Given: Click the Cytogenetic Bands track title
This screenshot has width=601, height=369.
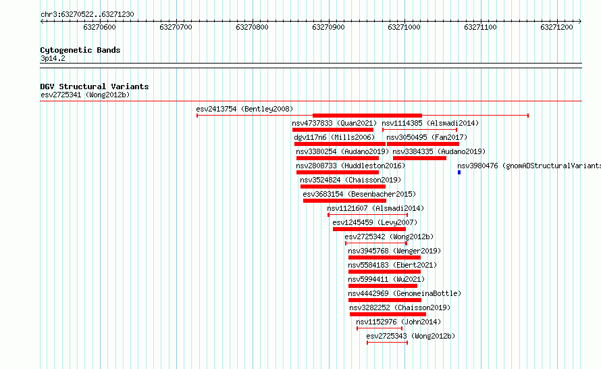Looking at the screenshot, I should [x=80, y=50].
